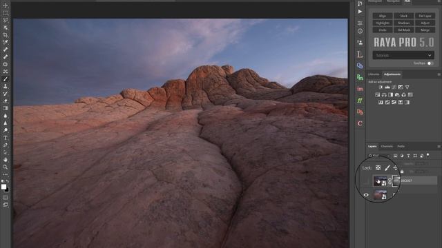
Task: Toggle layer filtering on or off
Action: point(428,155)
